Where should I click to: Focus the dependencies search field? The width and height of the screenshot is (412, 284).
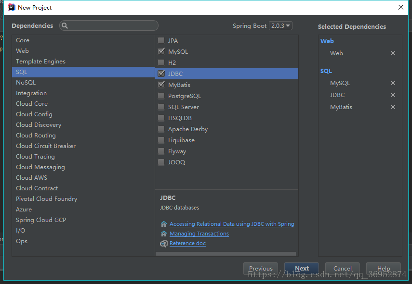pyautogui.click(x=109, y=25)
